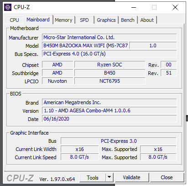This screenshot has height=186, width=188.
Task: Click the Tools button
Action: [x=93, y=177]
